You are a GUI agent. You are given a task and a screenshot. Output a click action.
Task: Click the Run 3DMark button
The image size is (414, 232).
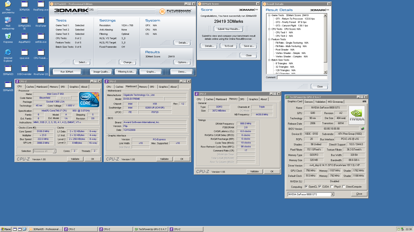point(67,72)
